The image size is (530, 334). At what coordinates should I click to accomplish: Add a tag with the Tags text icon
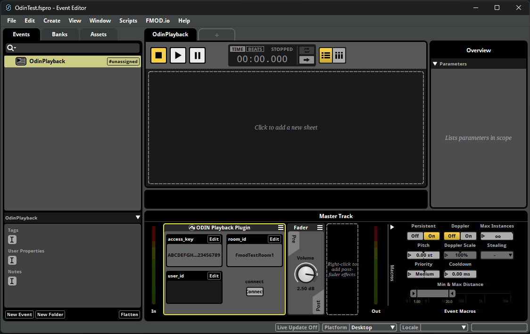pyautogui.click(x=12, y=239)
